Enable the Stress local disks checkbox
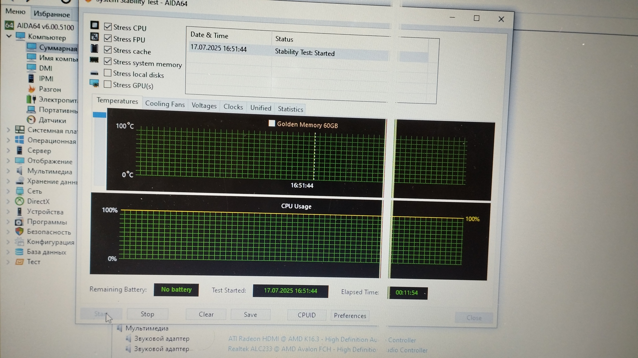Viewport: 638px width, 358px height. [x=107, y=73]
